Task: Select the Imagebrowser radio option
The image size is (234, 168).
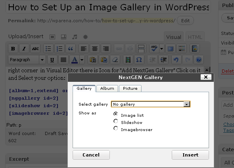Action: (x=116, y=128)
